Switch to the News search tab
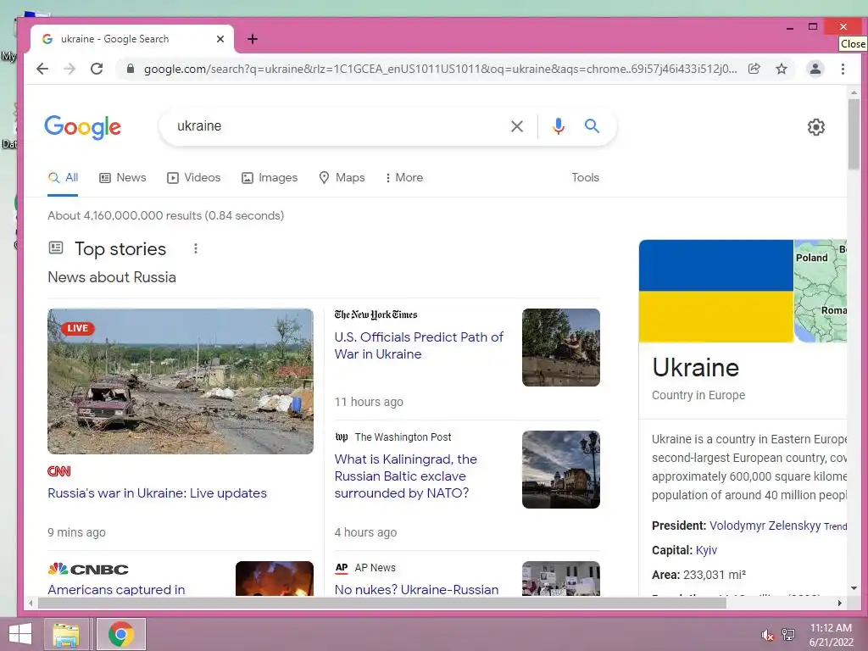 122,178
